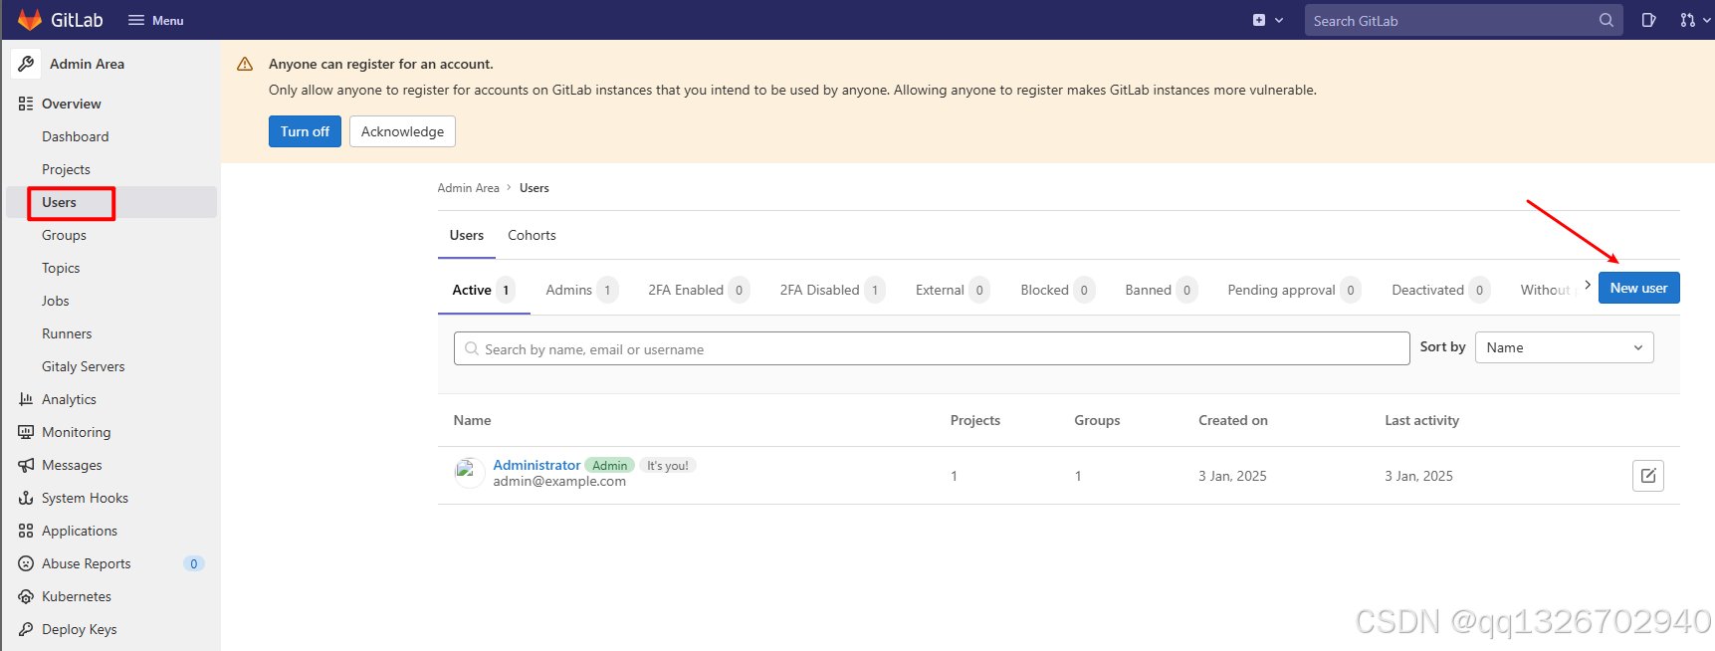Open Gitaly Servers in sidebar
Screen dimensions: 1715x651
click(x=84, y=366)
